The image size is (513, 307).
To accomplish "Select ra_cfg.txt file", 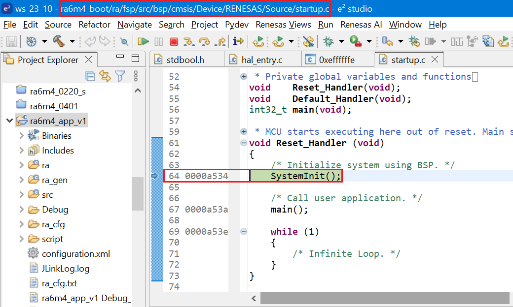I will 59,283.
